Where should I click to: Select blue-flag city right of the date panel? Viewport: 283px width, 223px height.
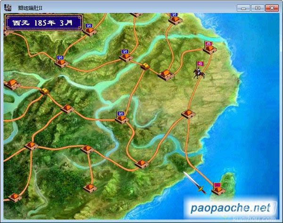(91, 30)
